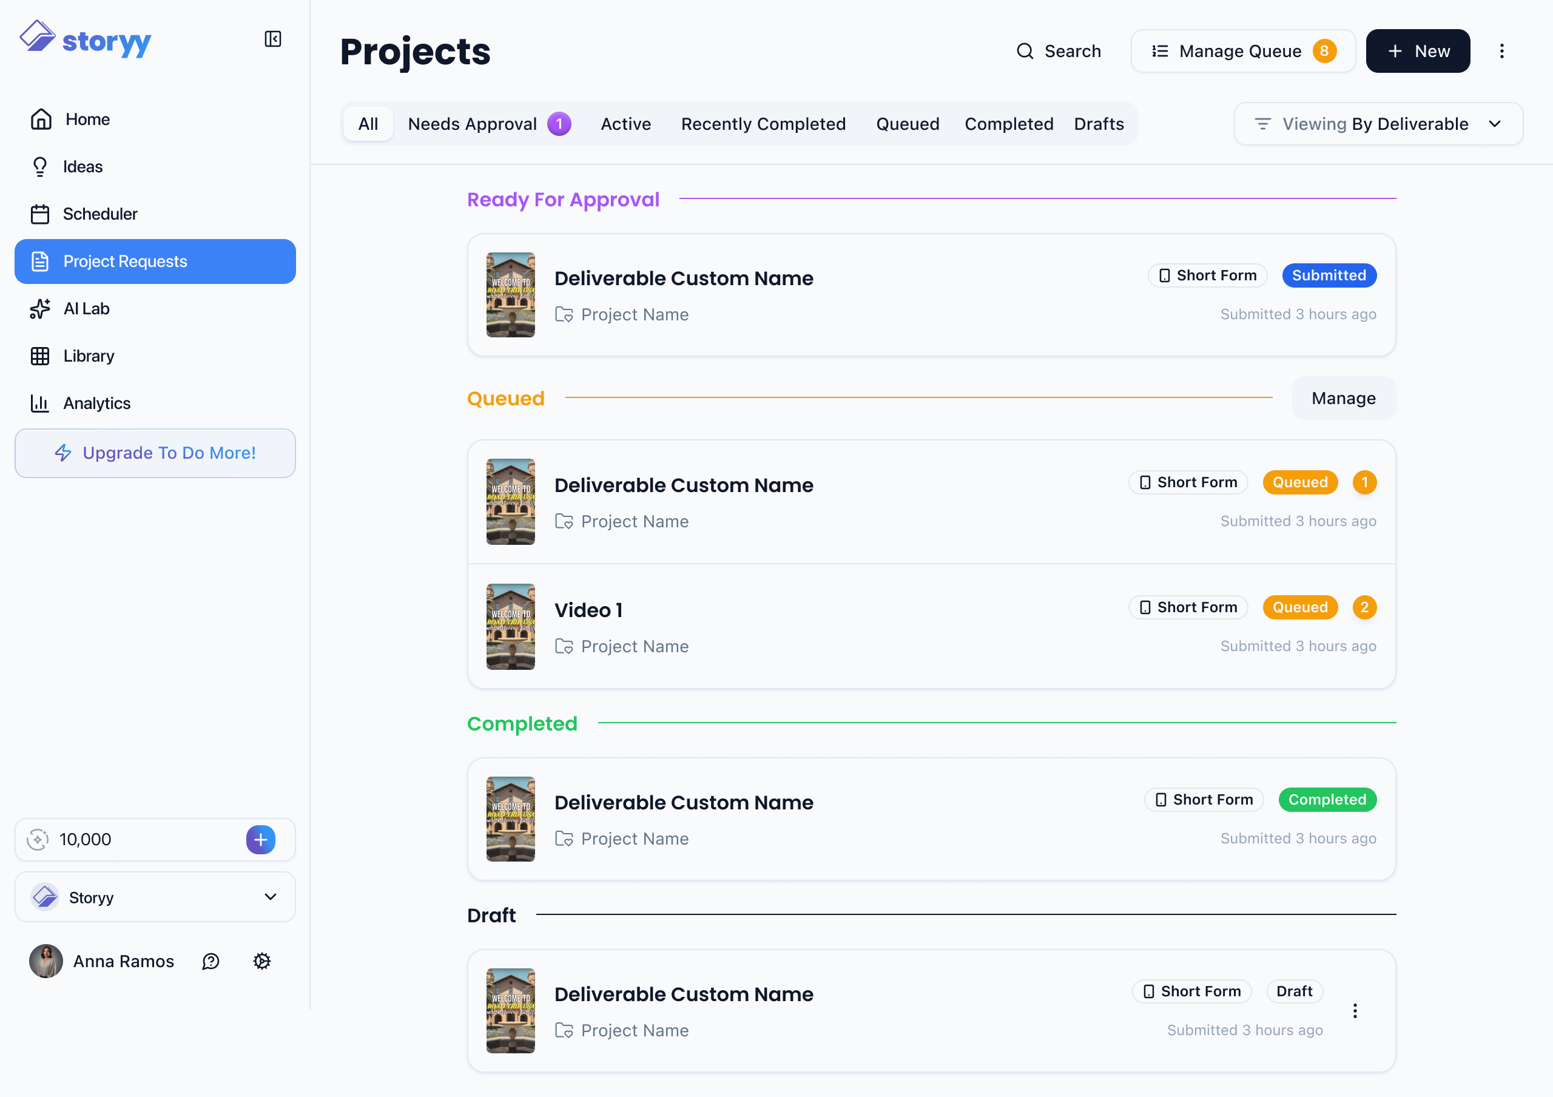
Task: Open settings gear icon
Action: pyautogui.click(x=261, y=961)
